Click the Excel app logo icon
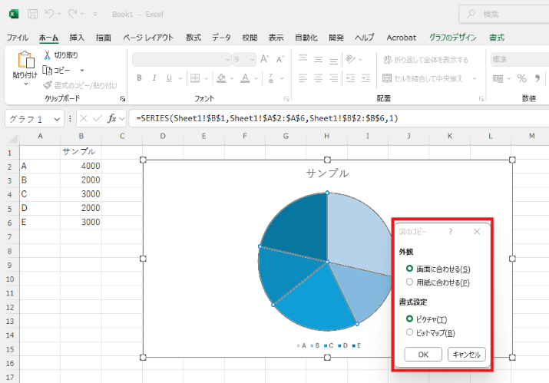 pos(14,14)
